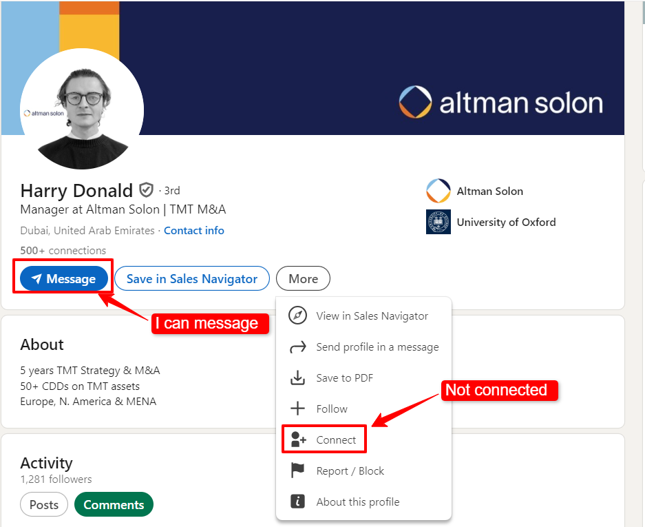The height and width of the screenshot is (527, 645).
Task: Click the altman solon banner logo
Action: click(x=500, y=102)
